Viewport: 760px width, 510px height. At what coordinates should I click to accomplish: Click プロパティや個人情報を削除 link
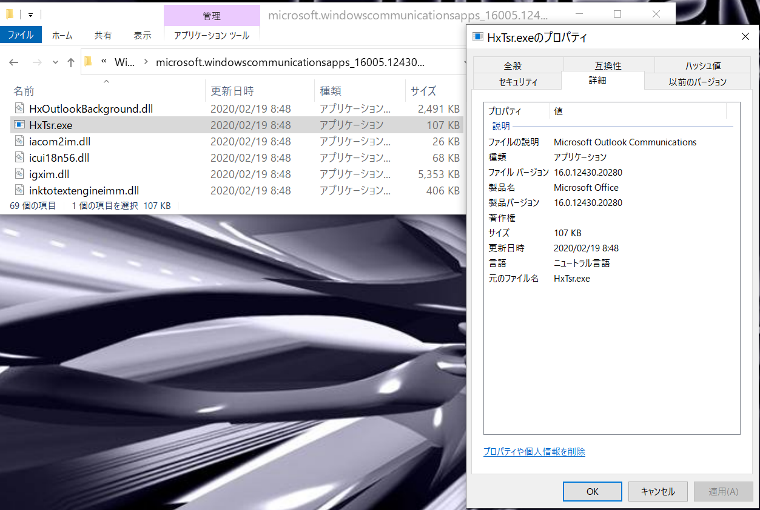point(534,452)
